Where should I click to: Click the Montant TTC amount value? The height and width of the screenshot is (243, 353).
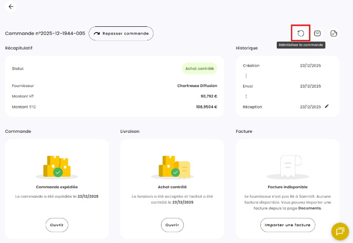[207, 107]
